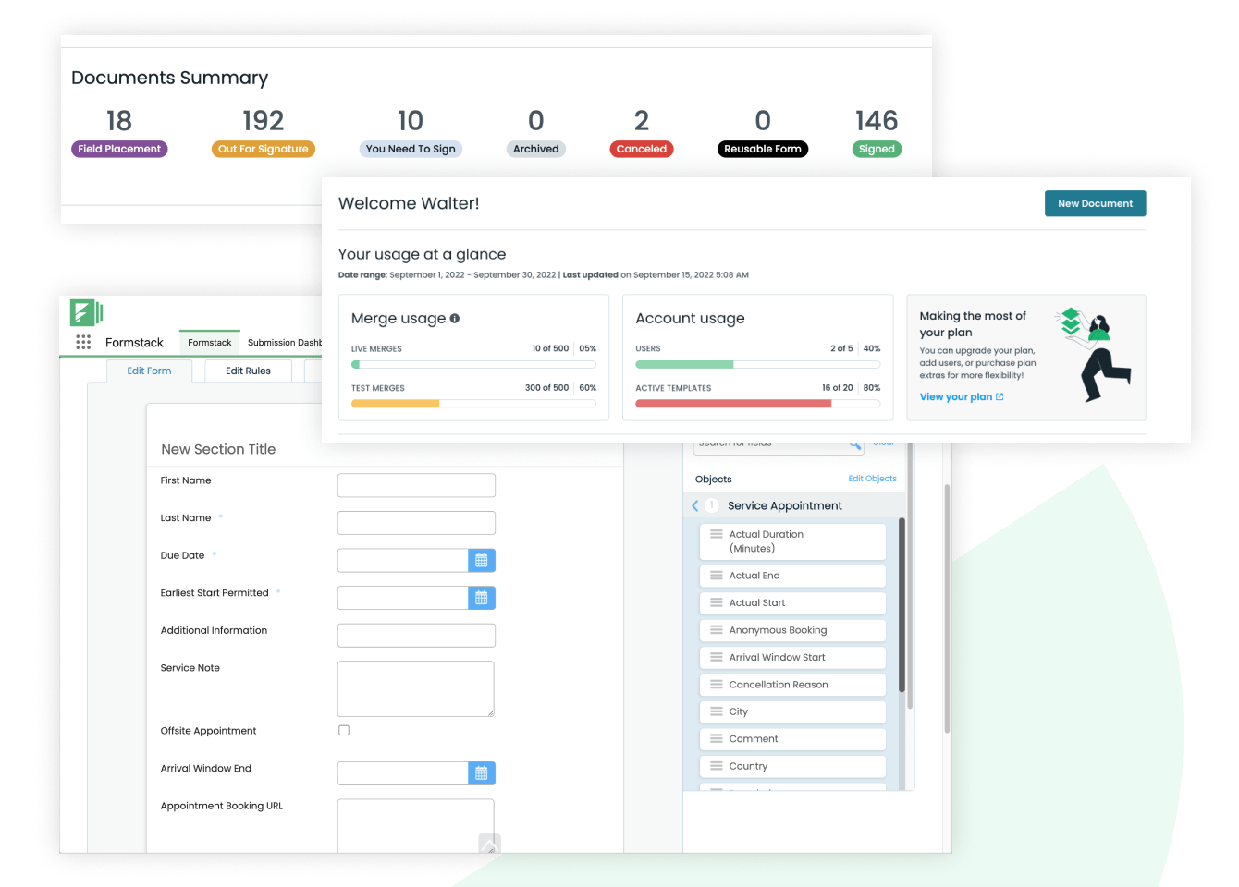Click drag handle icon for Cancellation Reason
Image resolution: width=1239 pixels, height=887 pixels.
click(716, 685)
